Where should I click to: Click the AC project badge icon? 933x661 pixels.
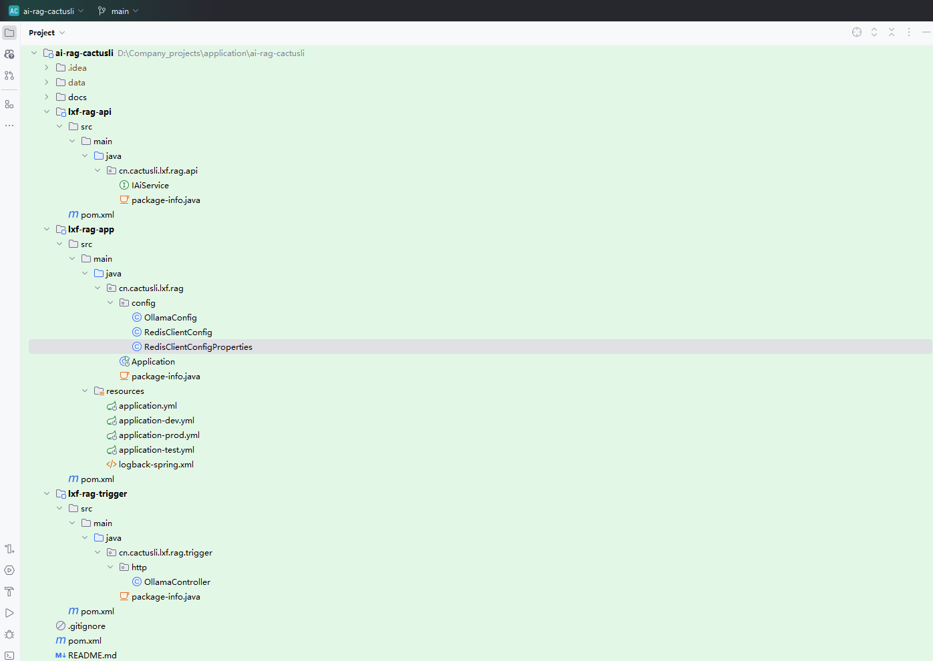click(14, 11)
